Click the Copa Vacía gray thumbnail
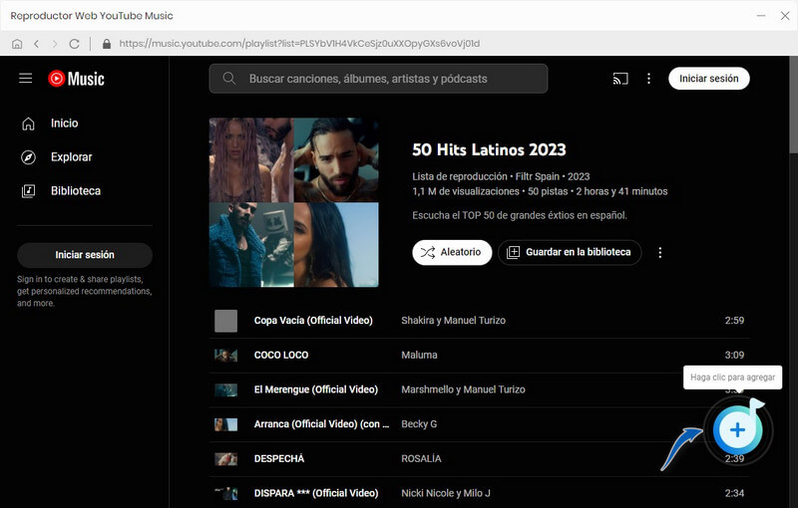Screen dimensions: 798x508 click(x=226, y=321)
